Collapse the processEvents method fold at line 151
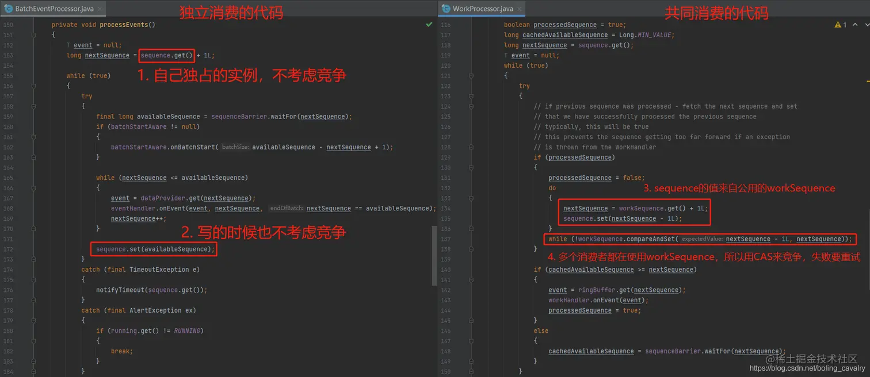870x377 pixels. pos(33,34)
